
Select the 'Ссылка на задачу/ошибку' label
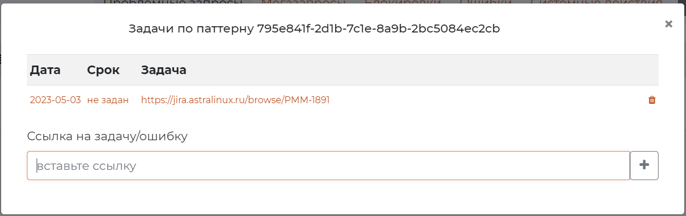pos(107,136)
